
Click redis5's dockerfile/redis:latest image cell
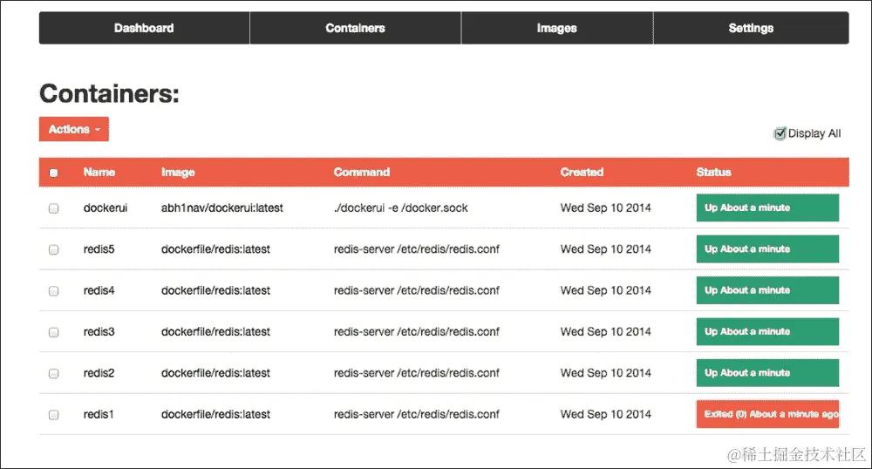coord(215,249)
